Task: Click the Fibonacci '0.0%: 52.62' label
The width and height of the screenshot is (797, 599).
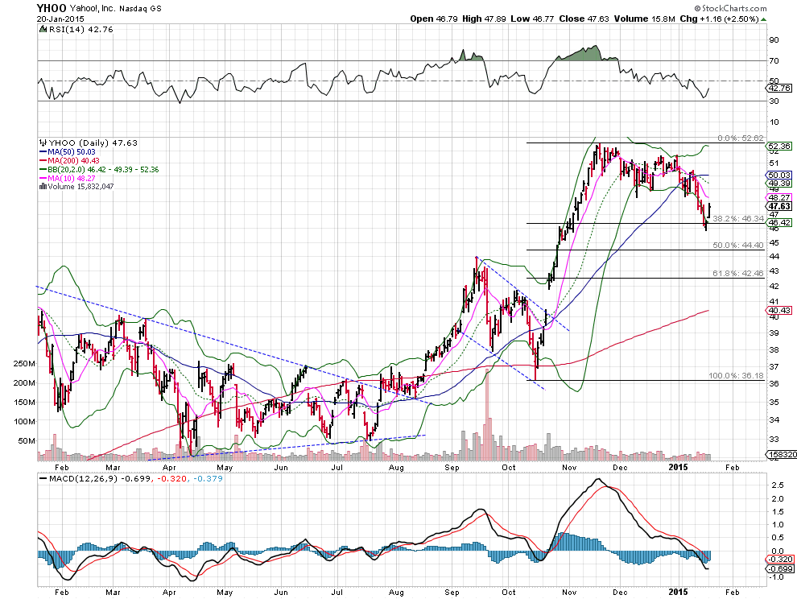Action: [x=740, y=138]
